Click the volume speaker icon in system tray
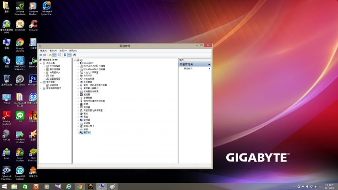The height and width of the screenshot is (190, 338). pyautogui.click(x=315, y=187)
